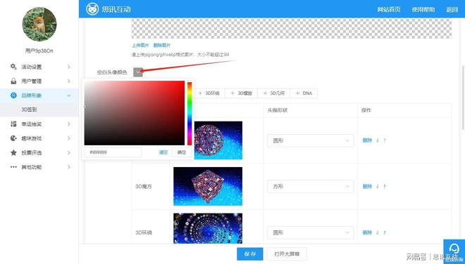
Task: Click the 趣味游戏 pac-man icon
Action: coord(13,138)
